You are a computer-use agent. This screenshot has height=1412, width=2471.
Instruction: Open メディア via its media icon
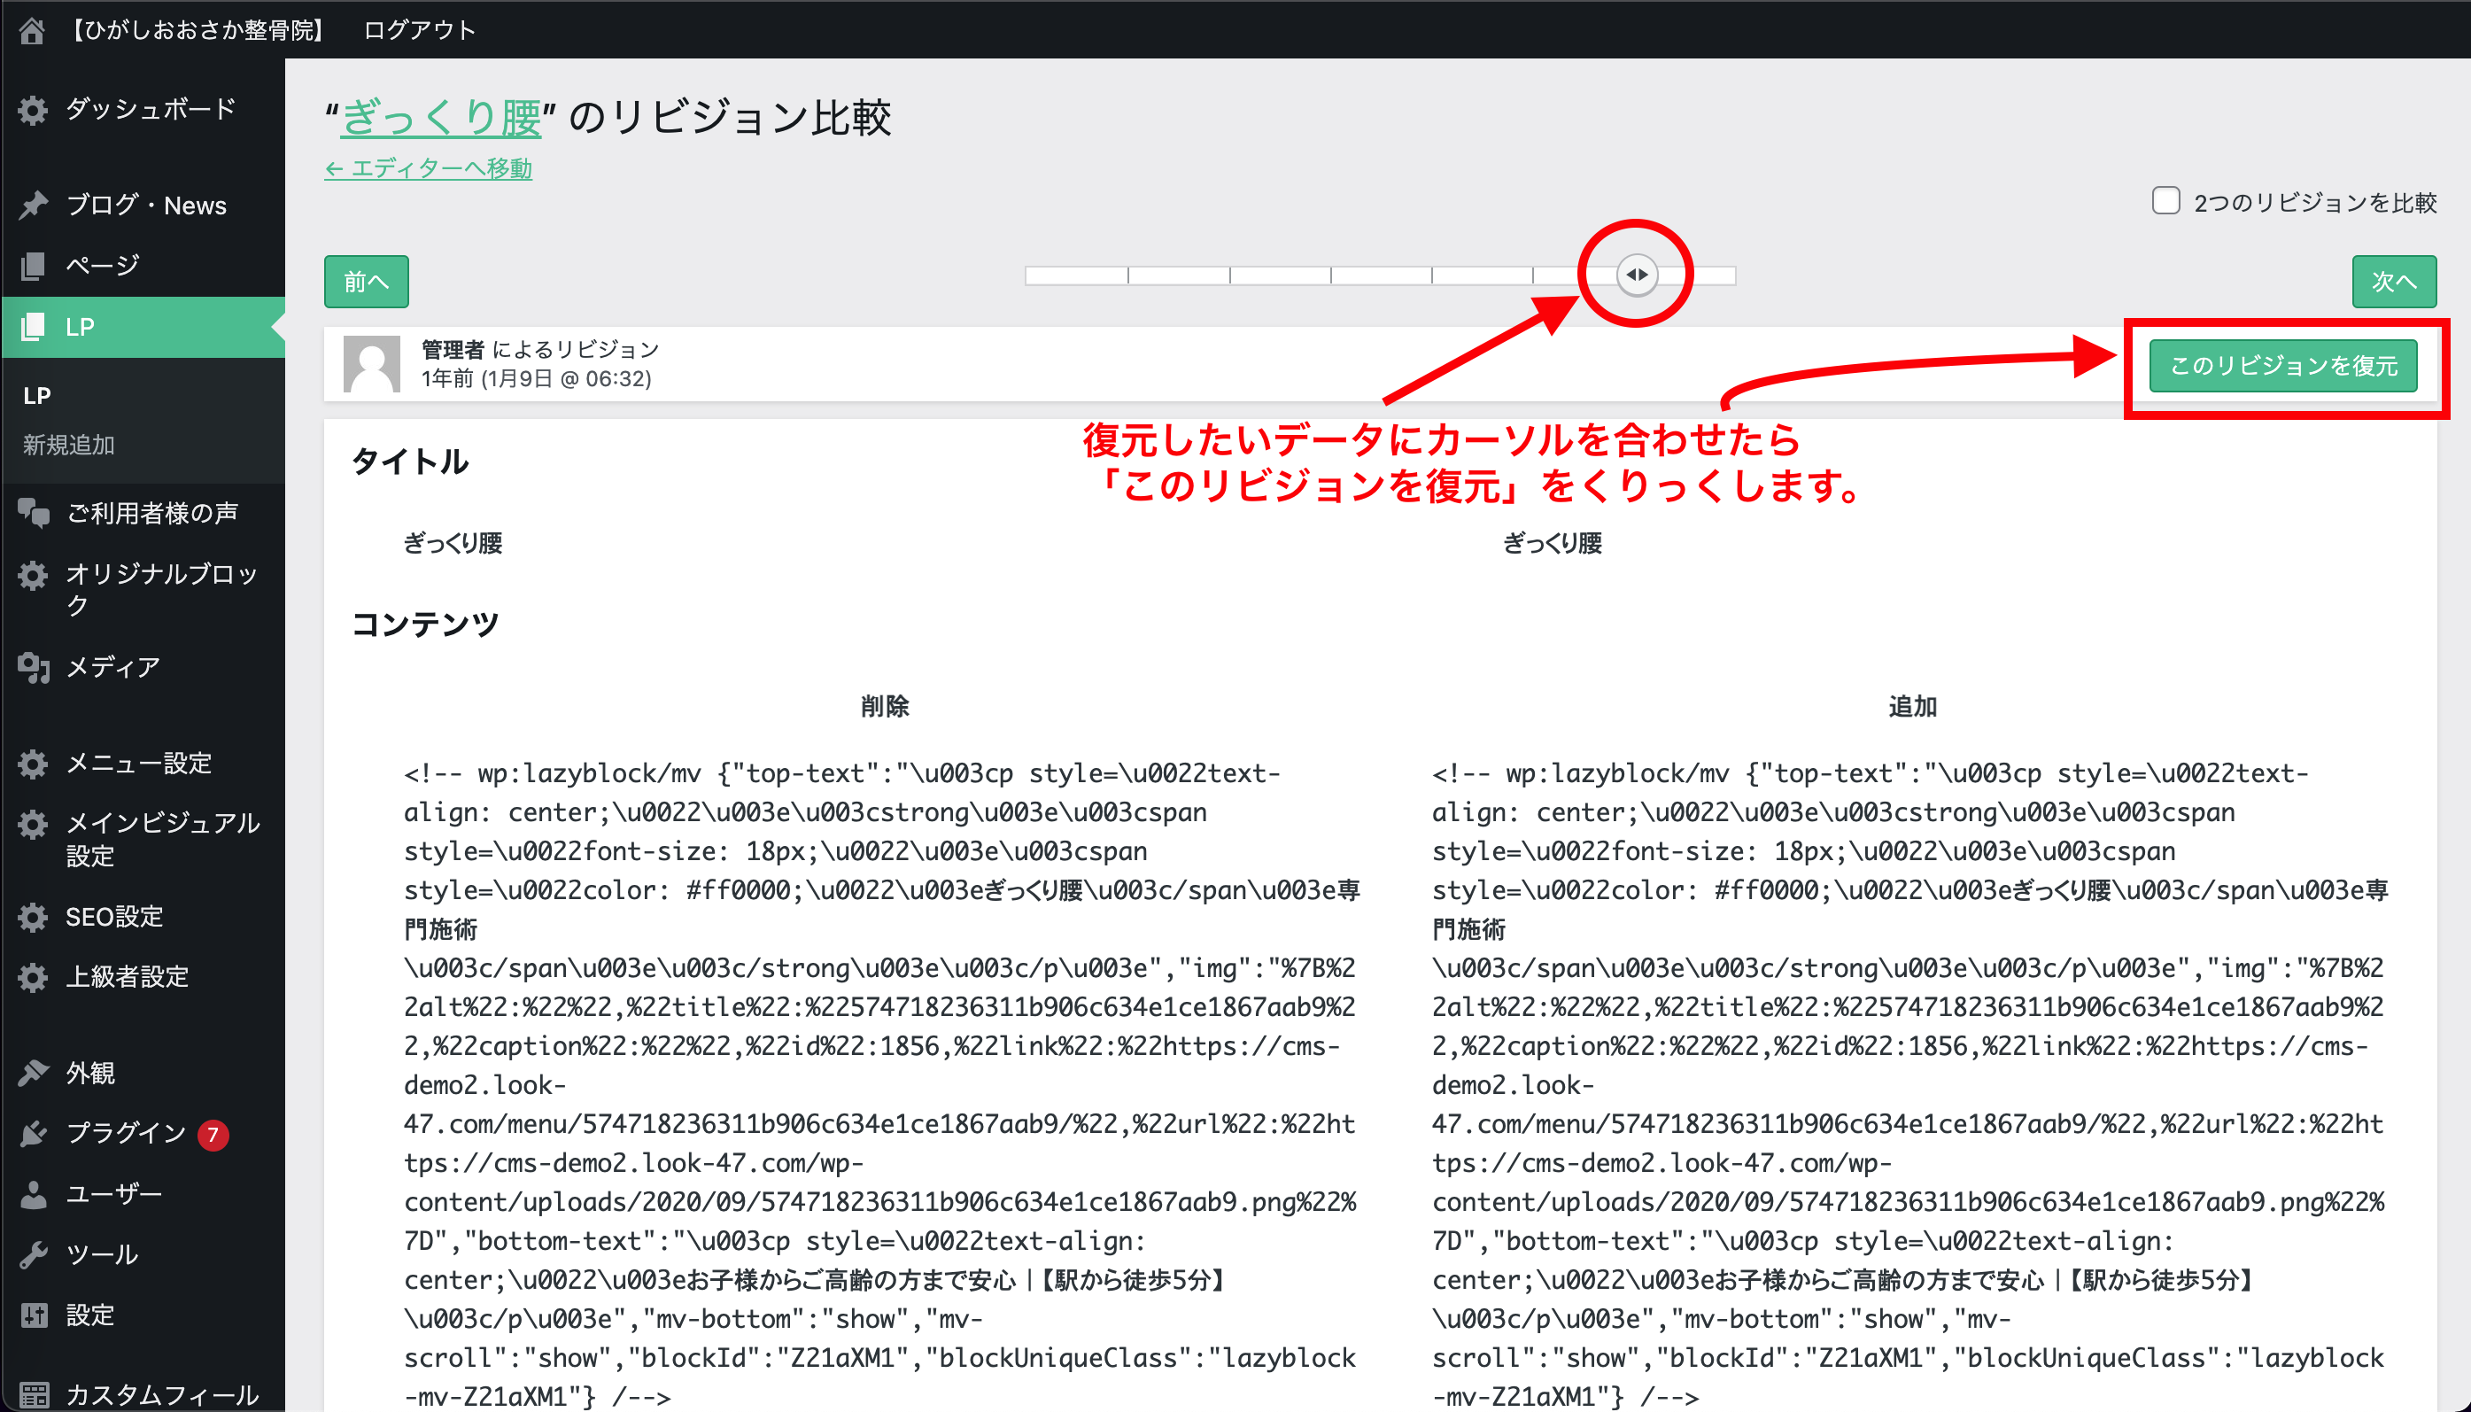[33, 667]
